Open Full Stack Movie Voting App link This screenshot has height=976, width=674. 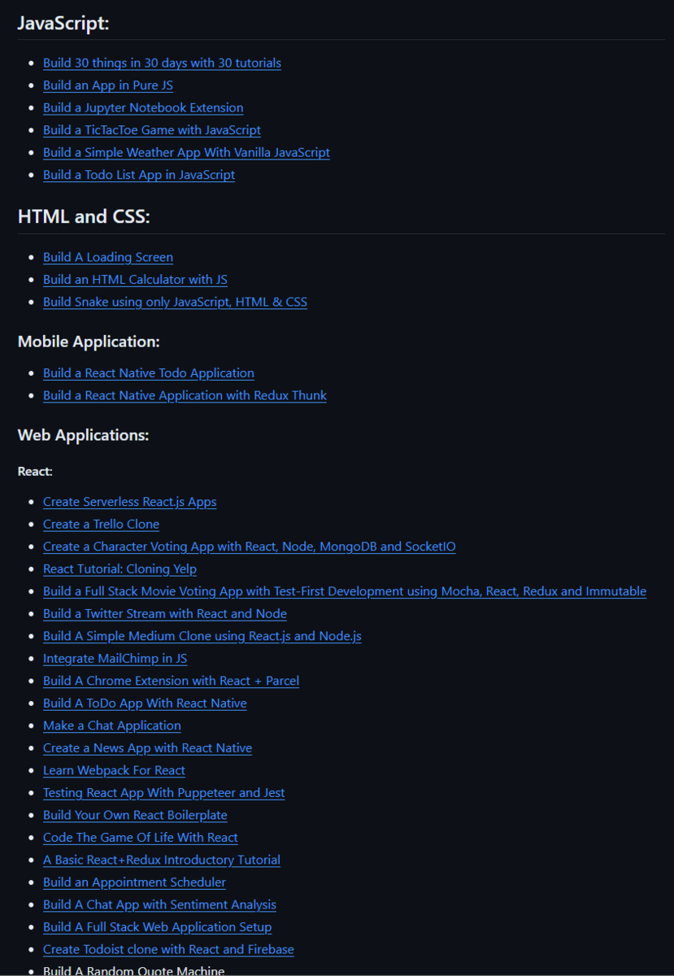(345, 591)
